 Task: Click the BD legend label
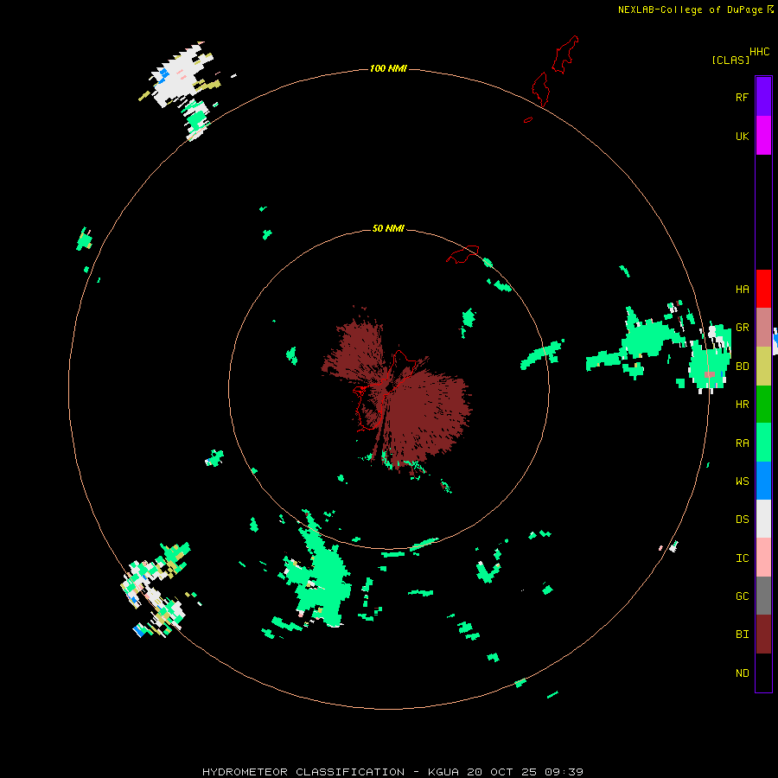tap(742, 367)
